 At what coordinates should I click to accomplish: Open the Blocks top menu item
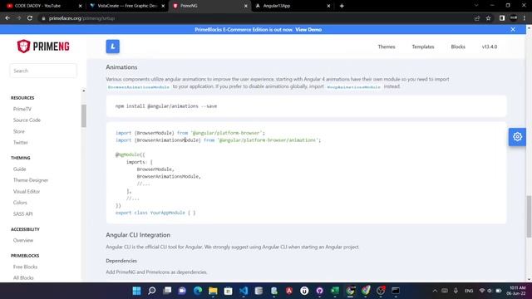[458, 47]
